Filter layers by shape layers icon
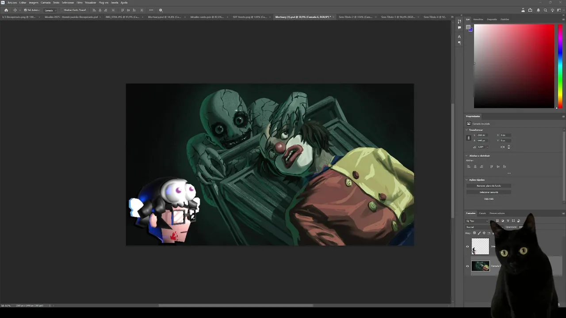 pos(513,221)
